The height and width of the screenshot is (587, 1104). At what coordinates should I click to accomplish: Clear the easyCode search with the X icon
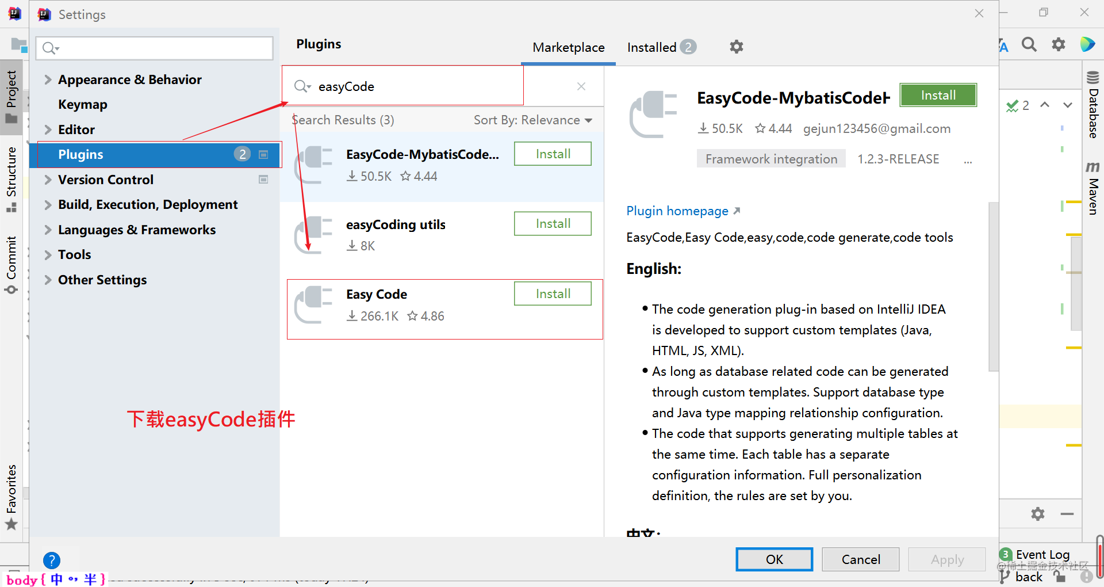(x=581, y=86)
